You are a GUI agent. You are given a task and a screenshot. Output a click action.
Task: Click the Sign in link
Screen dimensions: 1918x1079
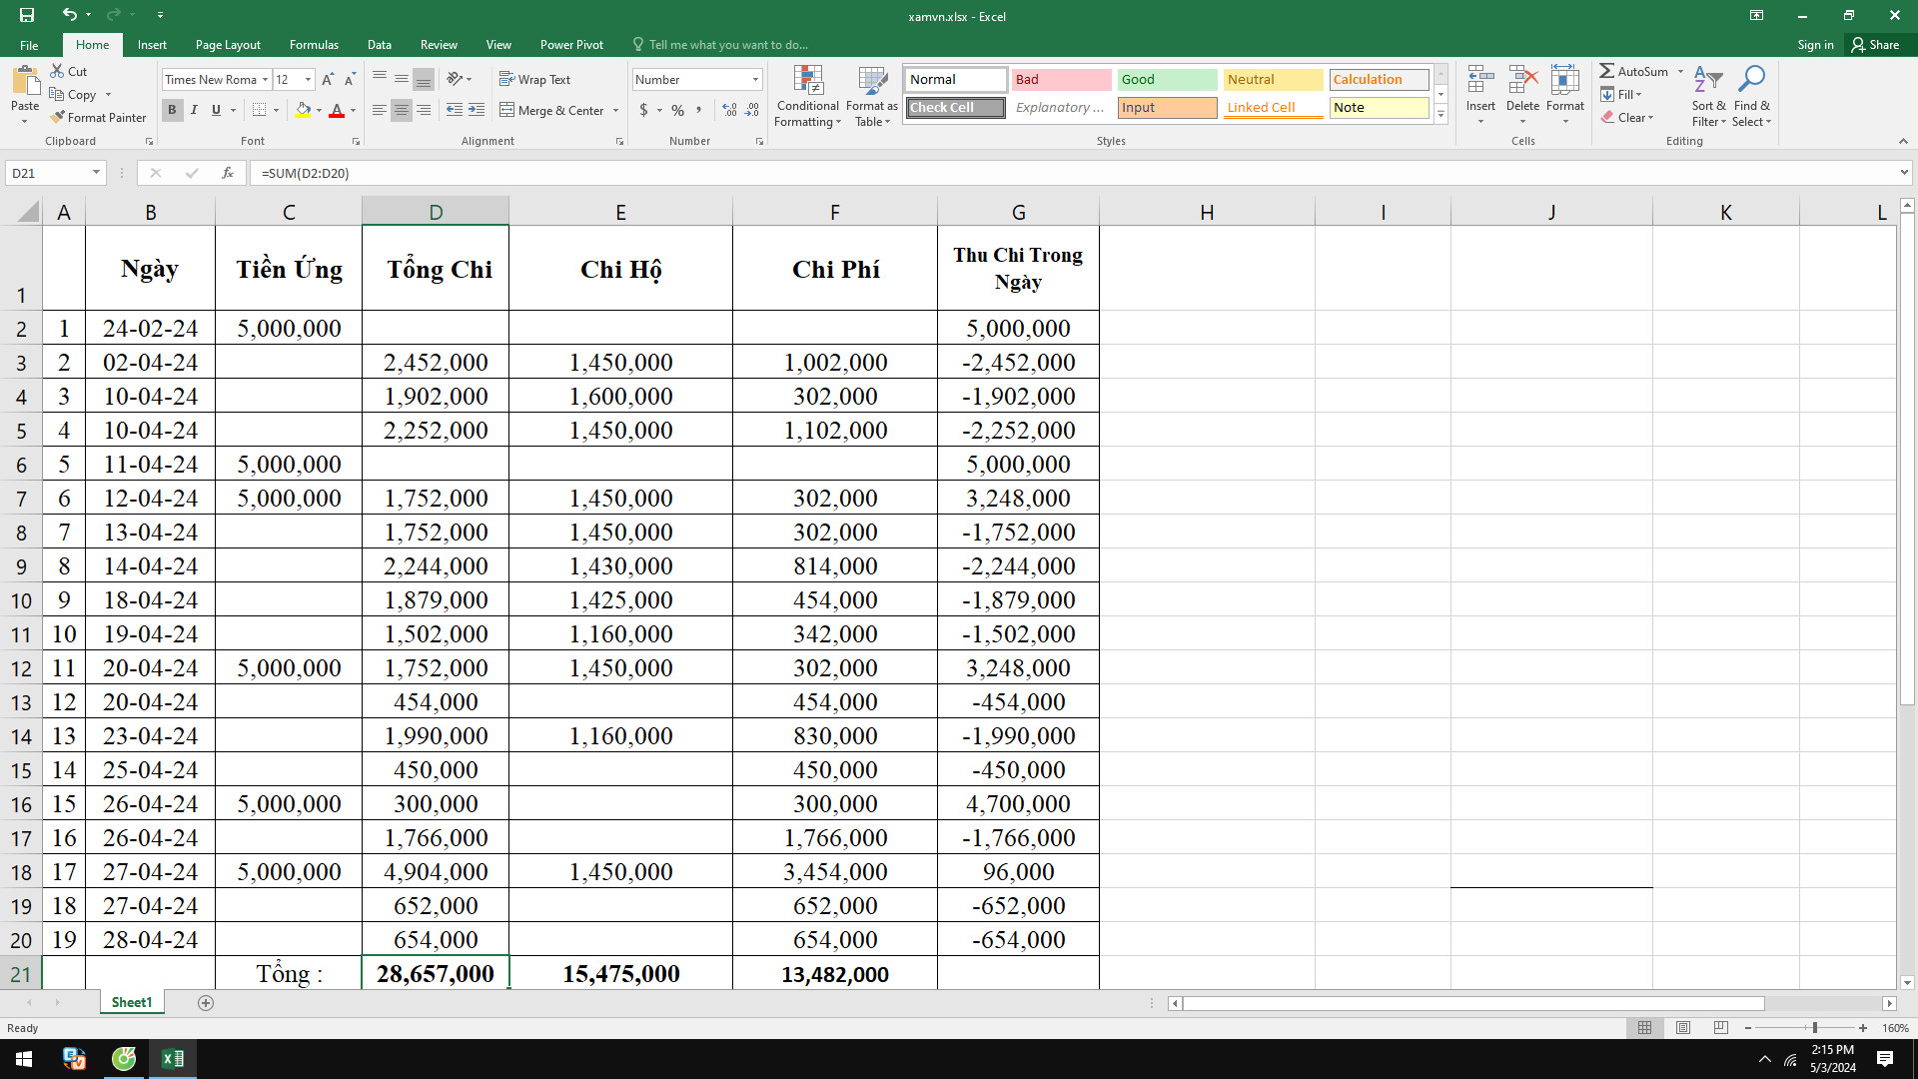(x=1815, y=44)
